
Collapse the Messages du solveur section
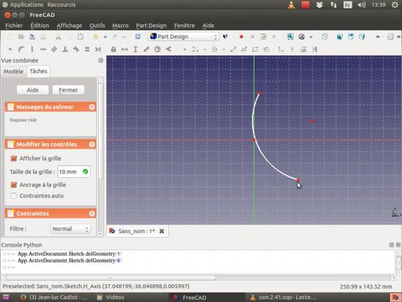point(91,107)
